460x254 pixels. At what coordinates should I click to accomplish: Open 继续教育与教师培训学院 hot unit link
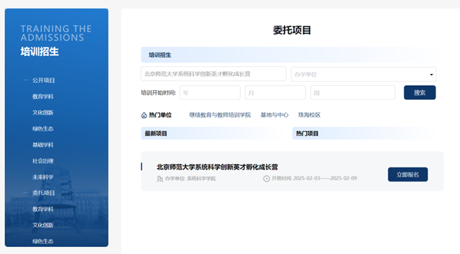(220, 115)
